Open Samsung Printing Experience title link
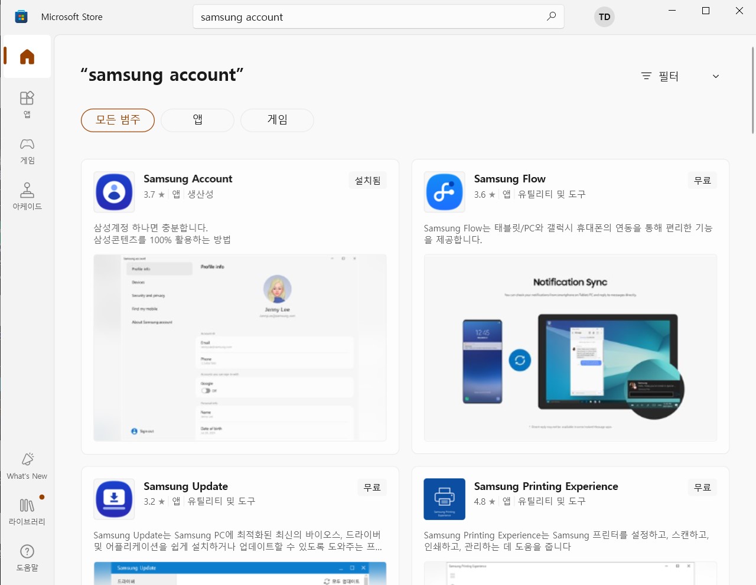756x585 pixels. coord(546,486)
